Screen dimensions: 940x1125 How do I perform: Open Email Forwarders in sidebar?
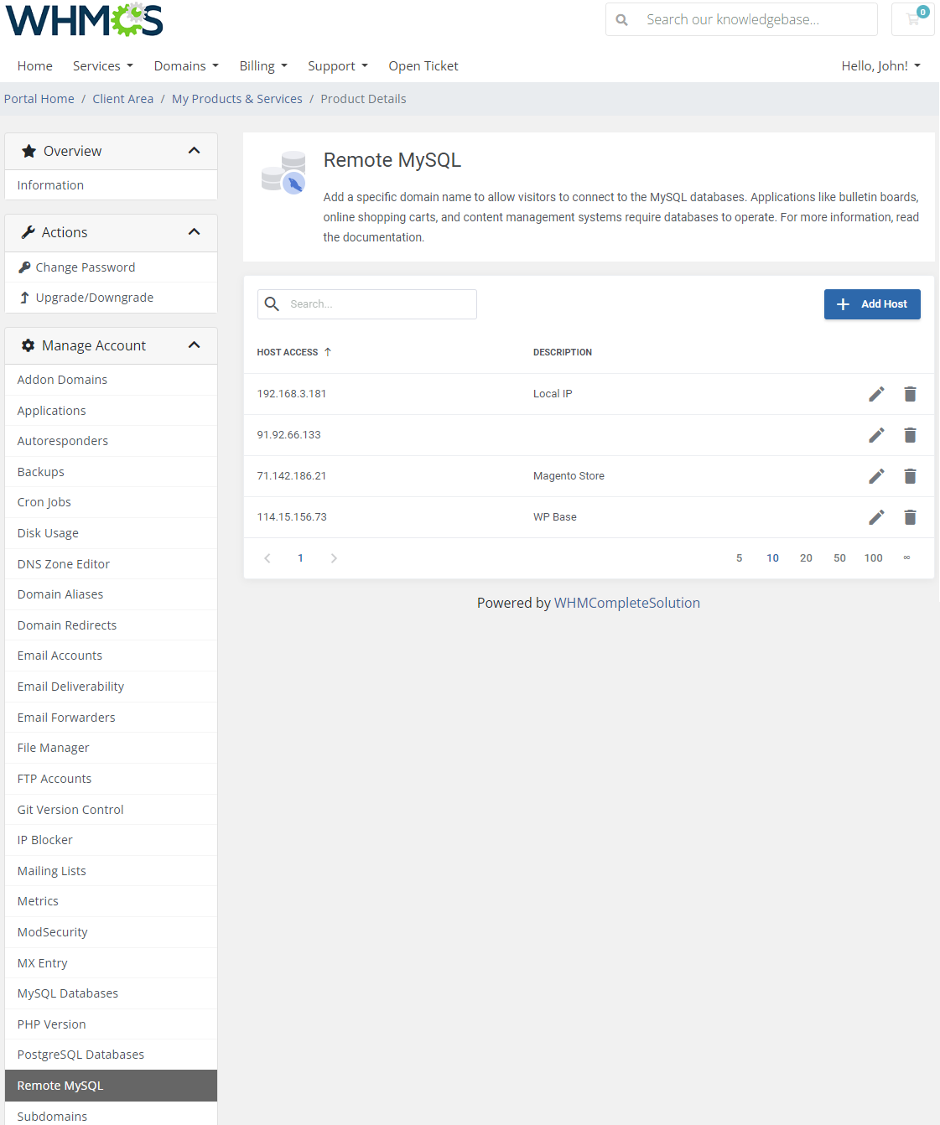coord(111,718)
